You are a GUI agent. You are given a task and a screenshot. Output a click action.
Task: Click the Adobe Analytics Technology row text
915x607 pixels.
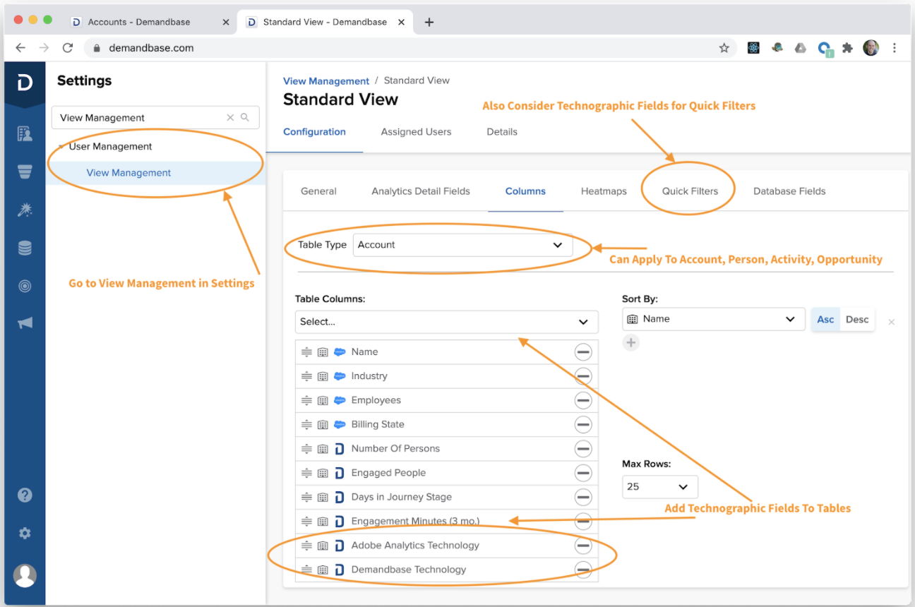click(x=415, y=546)
